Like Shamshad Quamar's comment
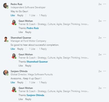 13,49
